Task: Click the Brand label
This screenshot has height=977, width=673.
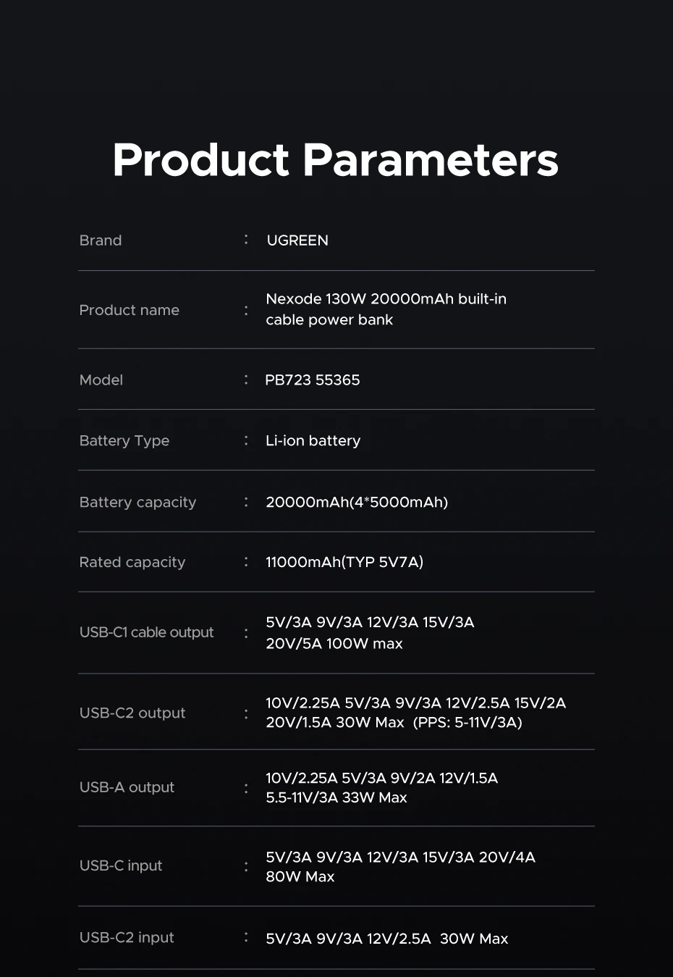Action: click(x=101, y=240)
